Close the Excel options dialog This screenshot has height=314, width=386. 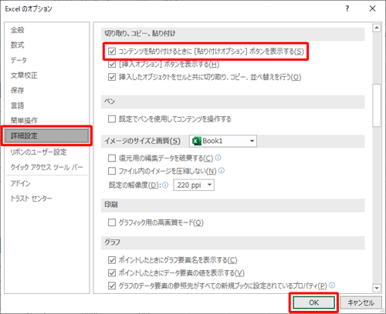372,8
